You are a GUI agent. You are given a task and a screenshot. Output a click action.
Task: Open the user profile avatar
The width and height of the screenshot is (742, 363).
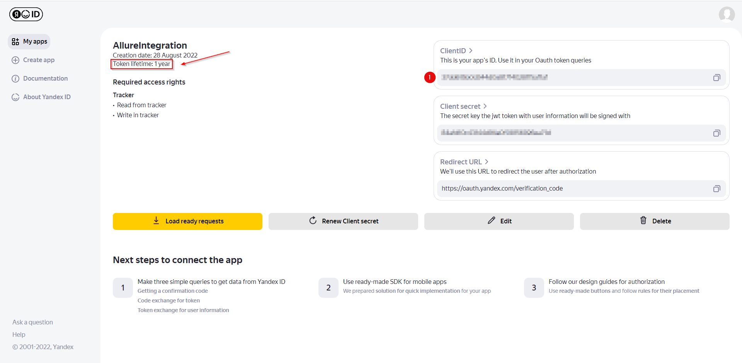pos(727,15)
